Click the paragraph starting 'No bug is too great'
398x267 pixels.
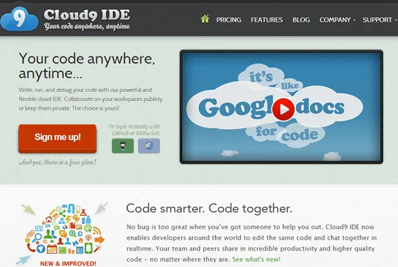[x=251, y=243]
